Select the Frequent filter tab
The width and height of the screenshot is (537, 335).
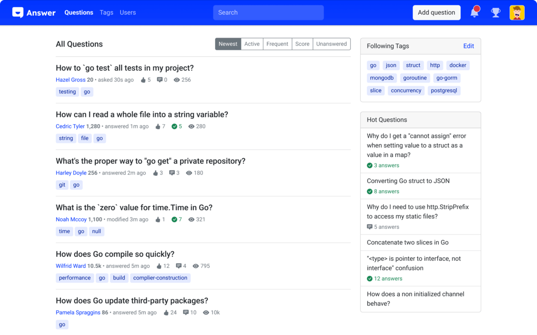tap(277, 44)
